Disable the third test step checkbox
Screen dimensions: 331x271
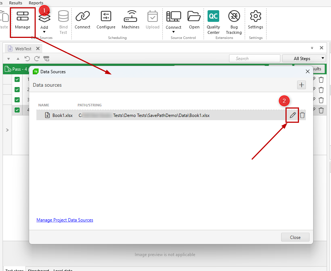(x=17, y=100)
